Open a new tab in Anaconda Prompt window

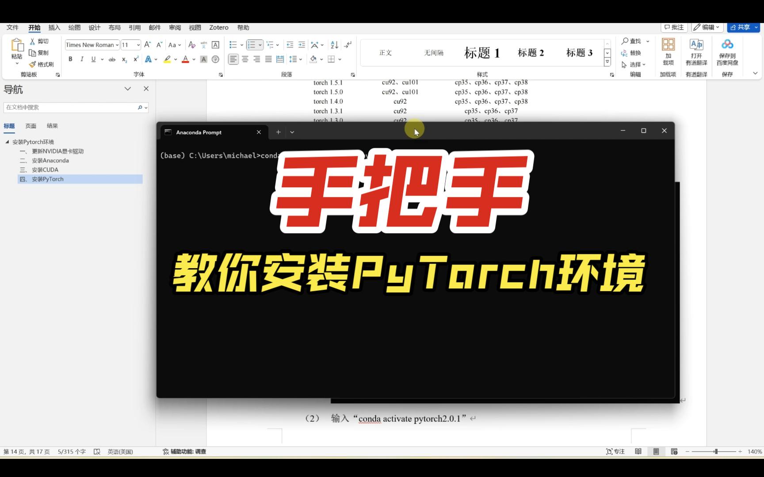point(278,132)
